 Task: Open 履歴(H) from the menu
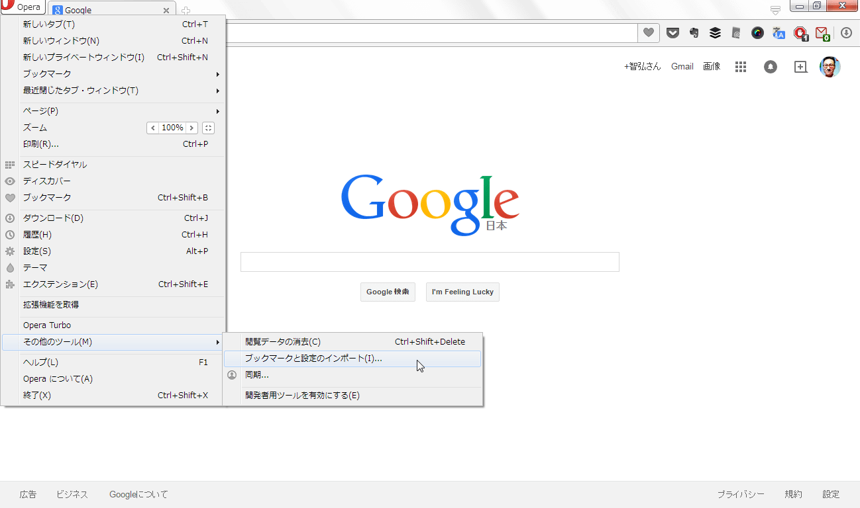[x=113, y=234]
